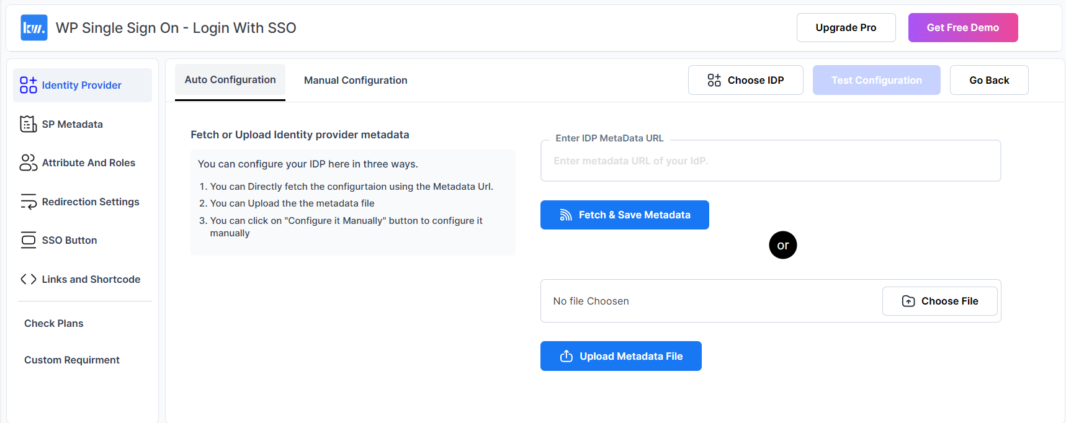Screen dimensions: 1066x423
Task: Click the feed icon on Fetch & Save Metadata
Action: tap(565, 215)
